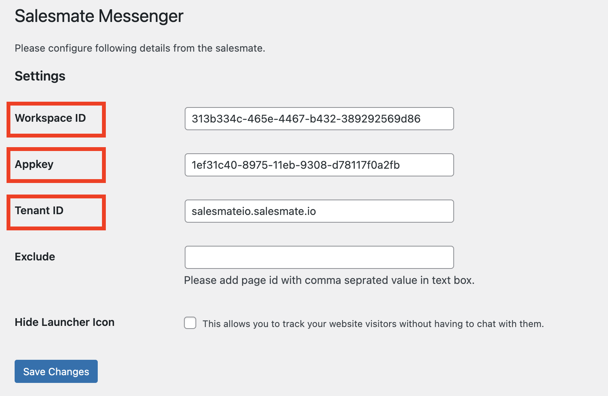Select the Appkey text box
Screen dimensions: 608x396
click(319, 165)
